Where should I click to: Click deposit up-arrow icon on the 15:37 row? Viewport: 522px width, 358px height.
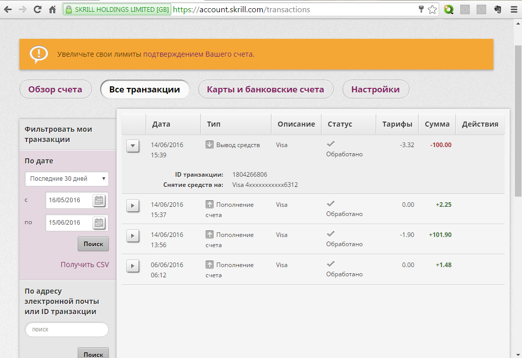(x=210, y=204)
